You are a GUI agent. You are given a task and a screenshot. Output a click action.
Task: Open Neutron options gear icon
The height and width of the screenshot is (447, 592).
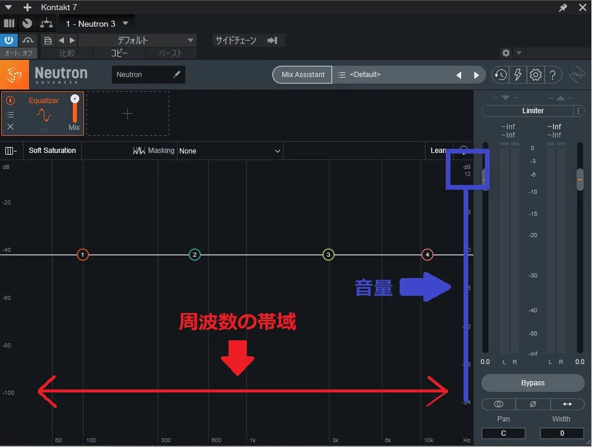tap(535, 75)
